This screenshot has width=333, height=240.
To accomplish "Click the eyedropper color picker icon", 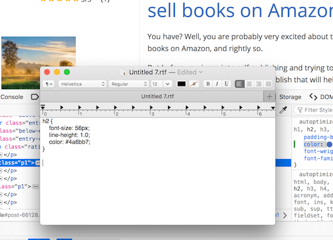I will [283, 110].
